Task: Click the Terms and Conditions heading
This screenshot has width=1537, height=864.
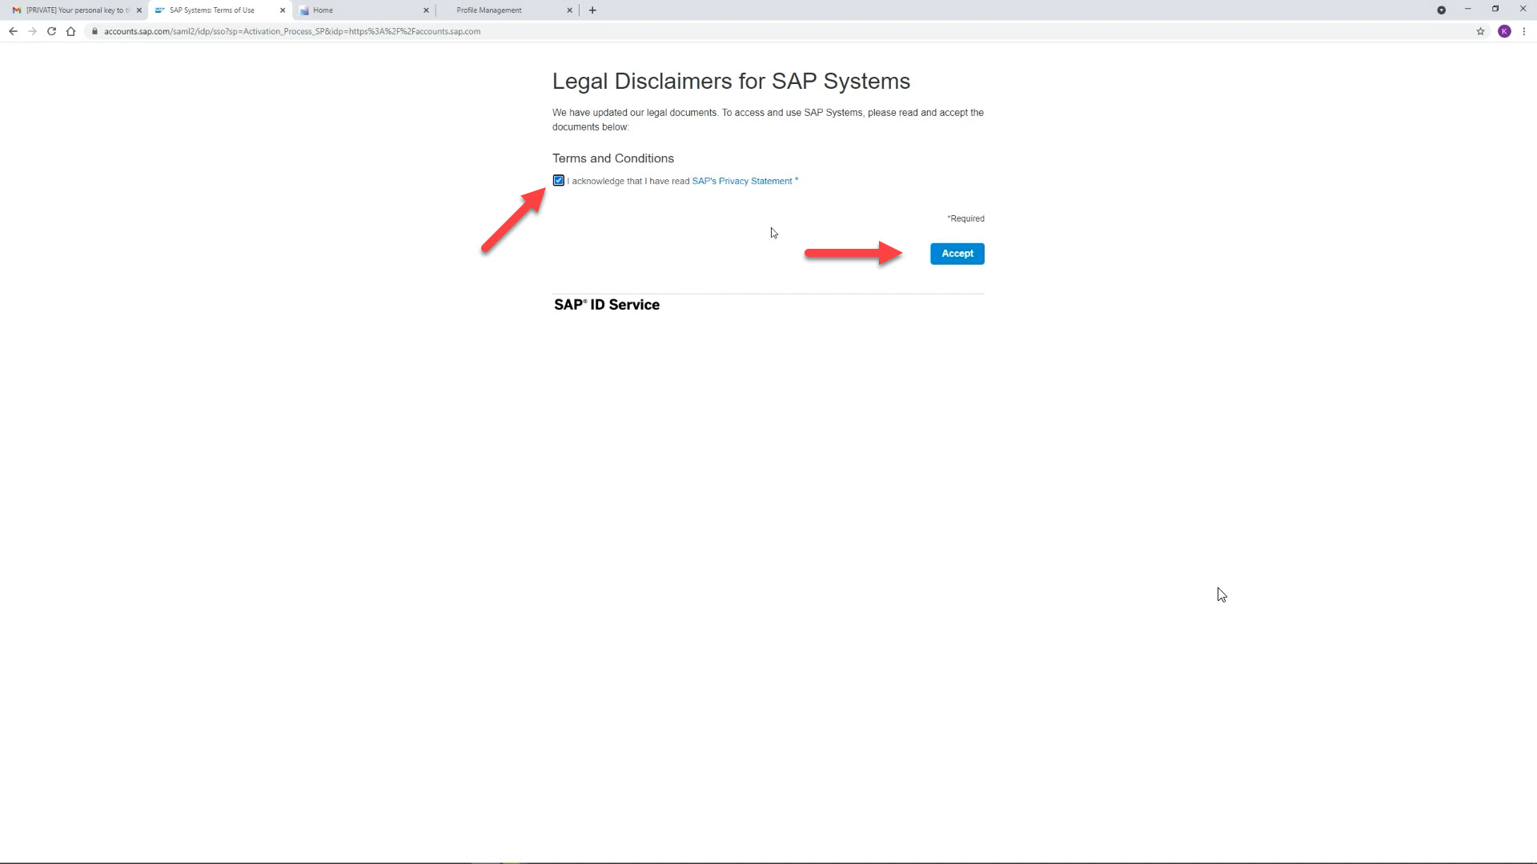Action: point(613,158)
